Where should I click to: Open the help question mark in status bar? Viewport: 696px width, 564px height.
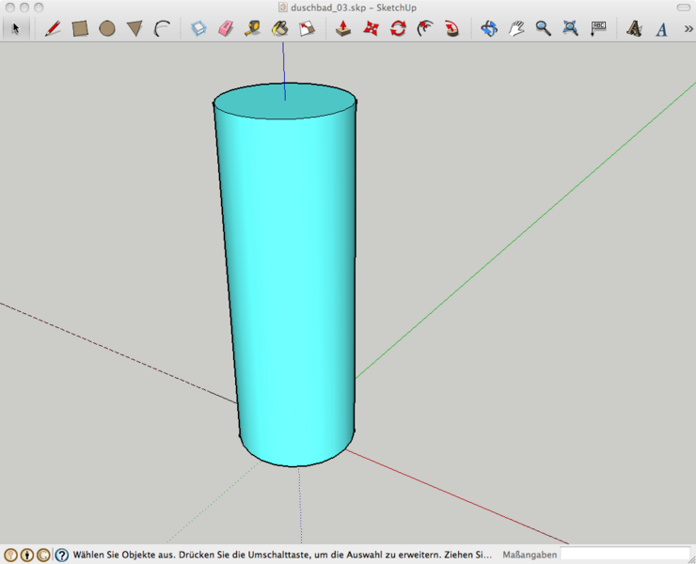(x=61, y=555)
